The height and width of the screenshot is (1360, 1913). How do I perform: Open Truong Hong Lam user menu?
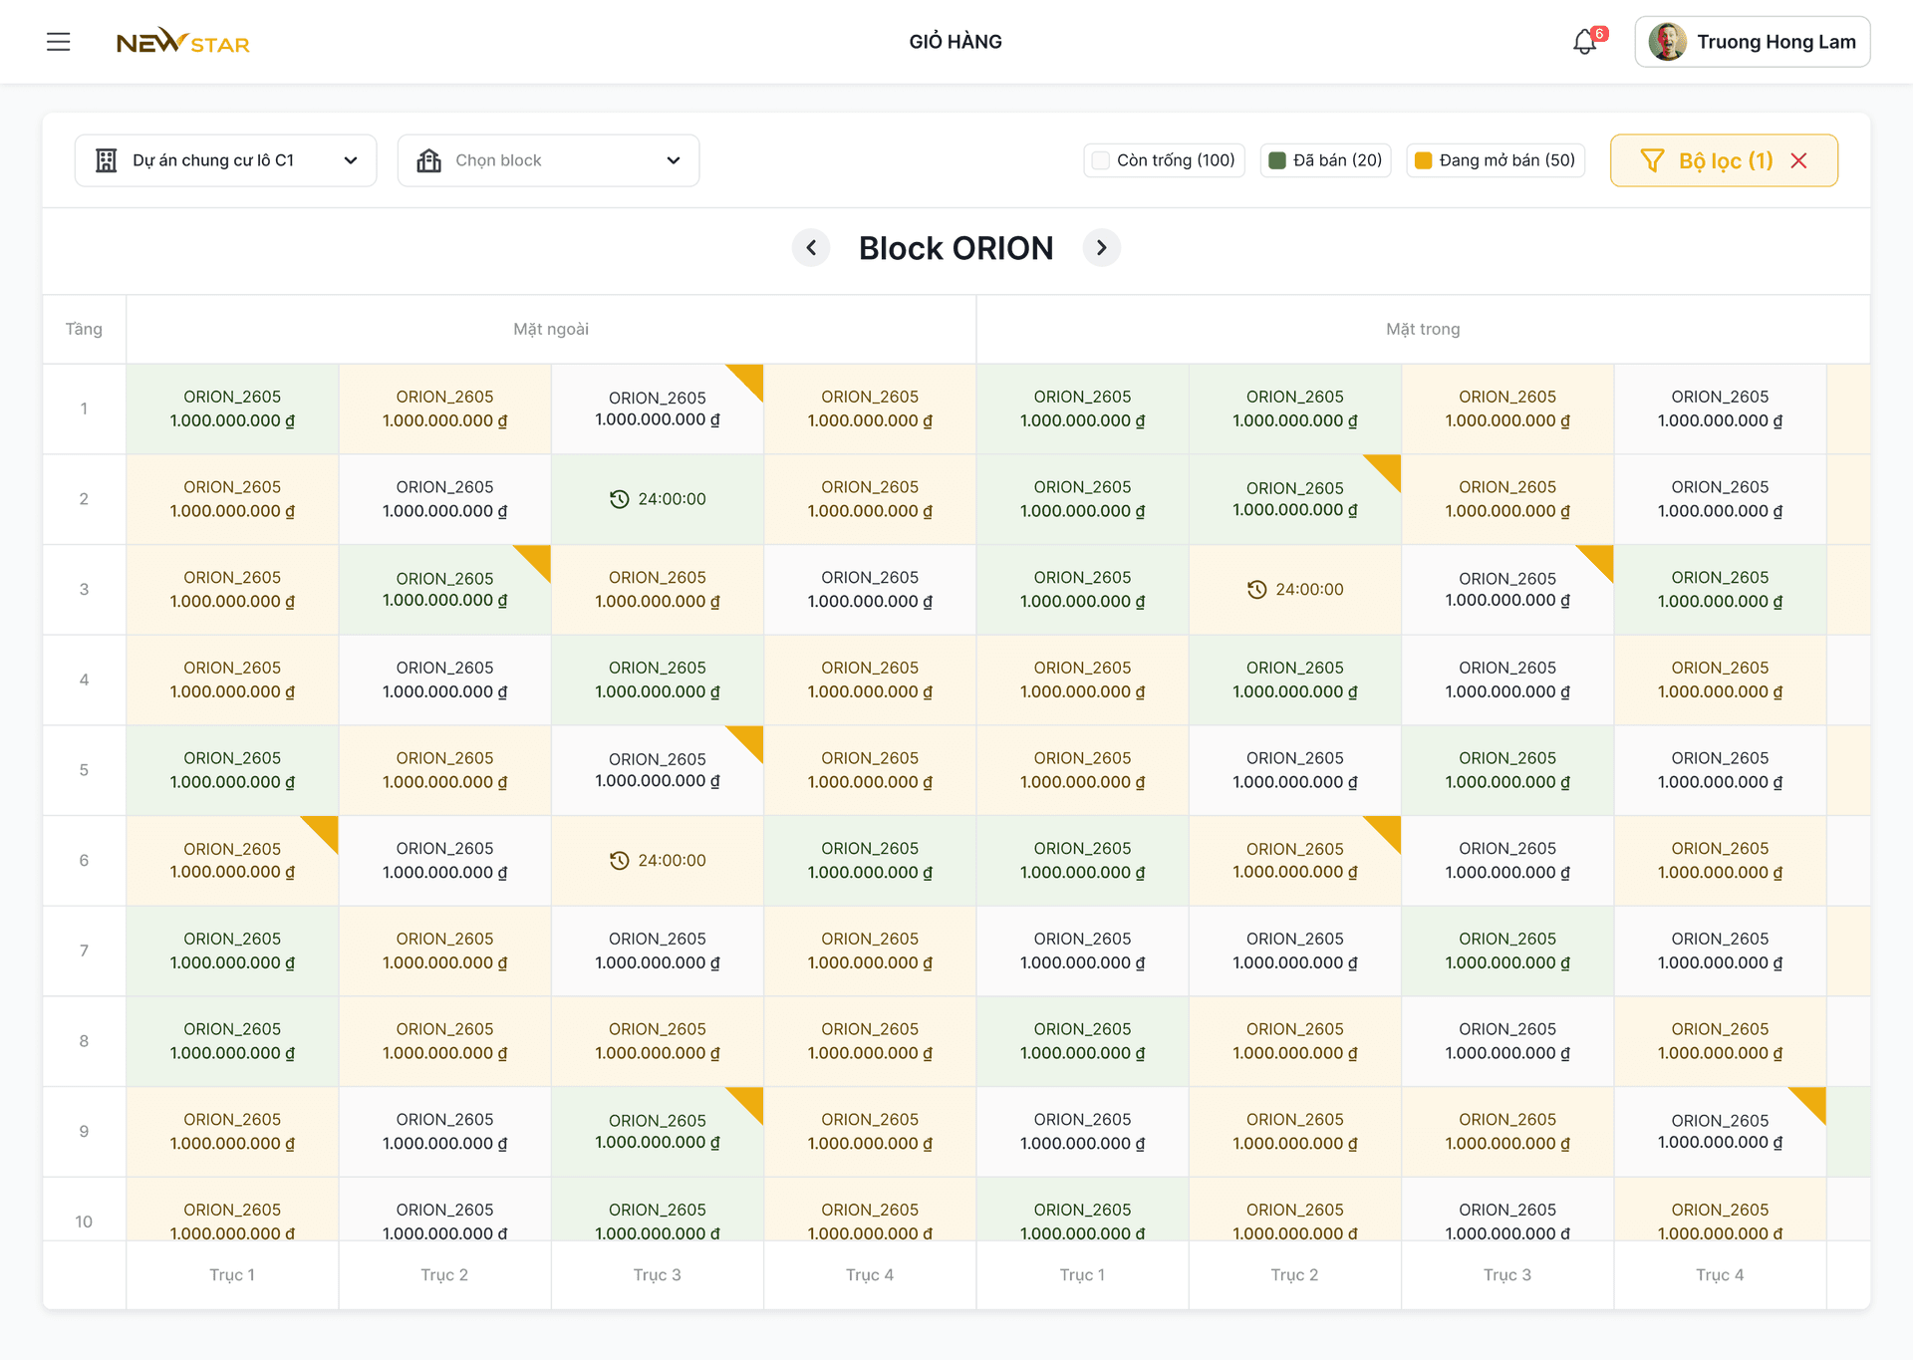(x=1752, y=42)
